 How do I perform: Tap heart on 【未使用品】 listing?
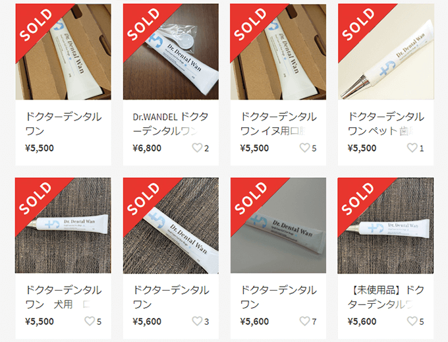(x=412, y=321)
